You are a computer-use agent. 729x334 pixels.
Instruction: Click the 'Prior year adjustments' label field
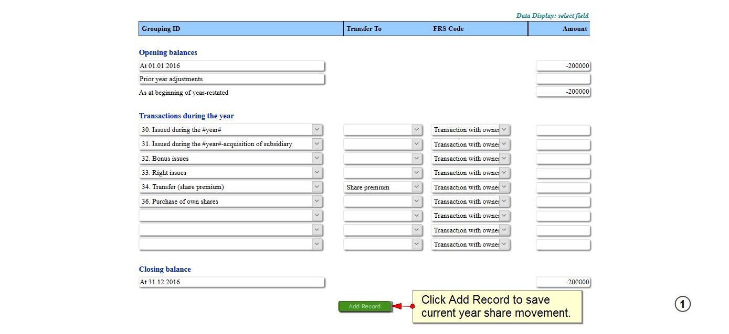(x=231, y=79)
